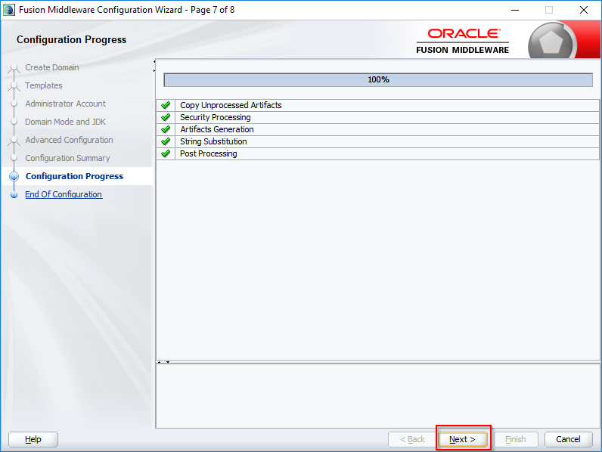Click the pentagon emblem in the header
Image resolution: width=602 pixels, height=452 pixels.
551,42
